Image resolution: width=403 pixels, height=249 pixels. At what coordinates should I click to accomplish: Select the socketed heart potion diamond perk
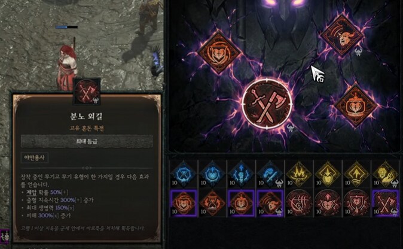pyautogui.click(x=356, y=106)
